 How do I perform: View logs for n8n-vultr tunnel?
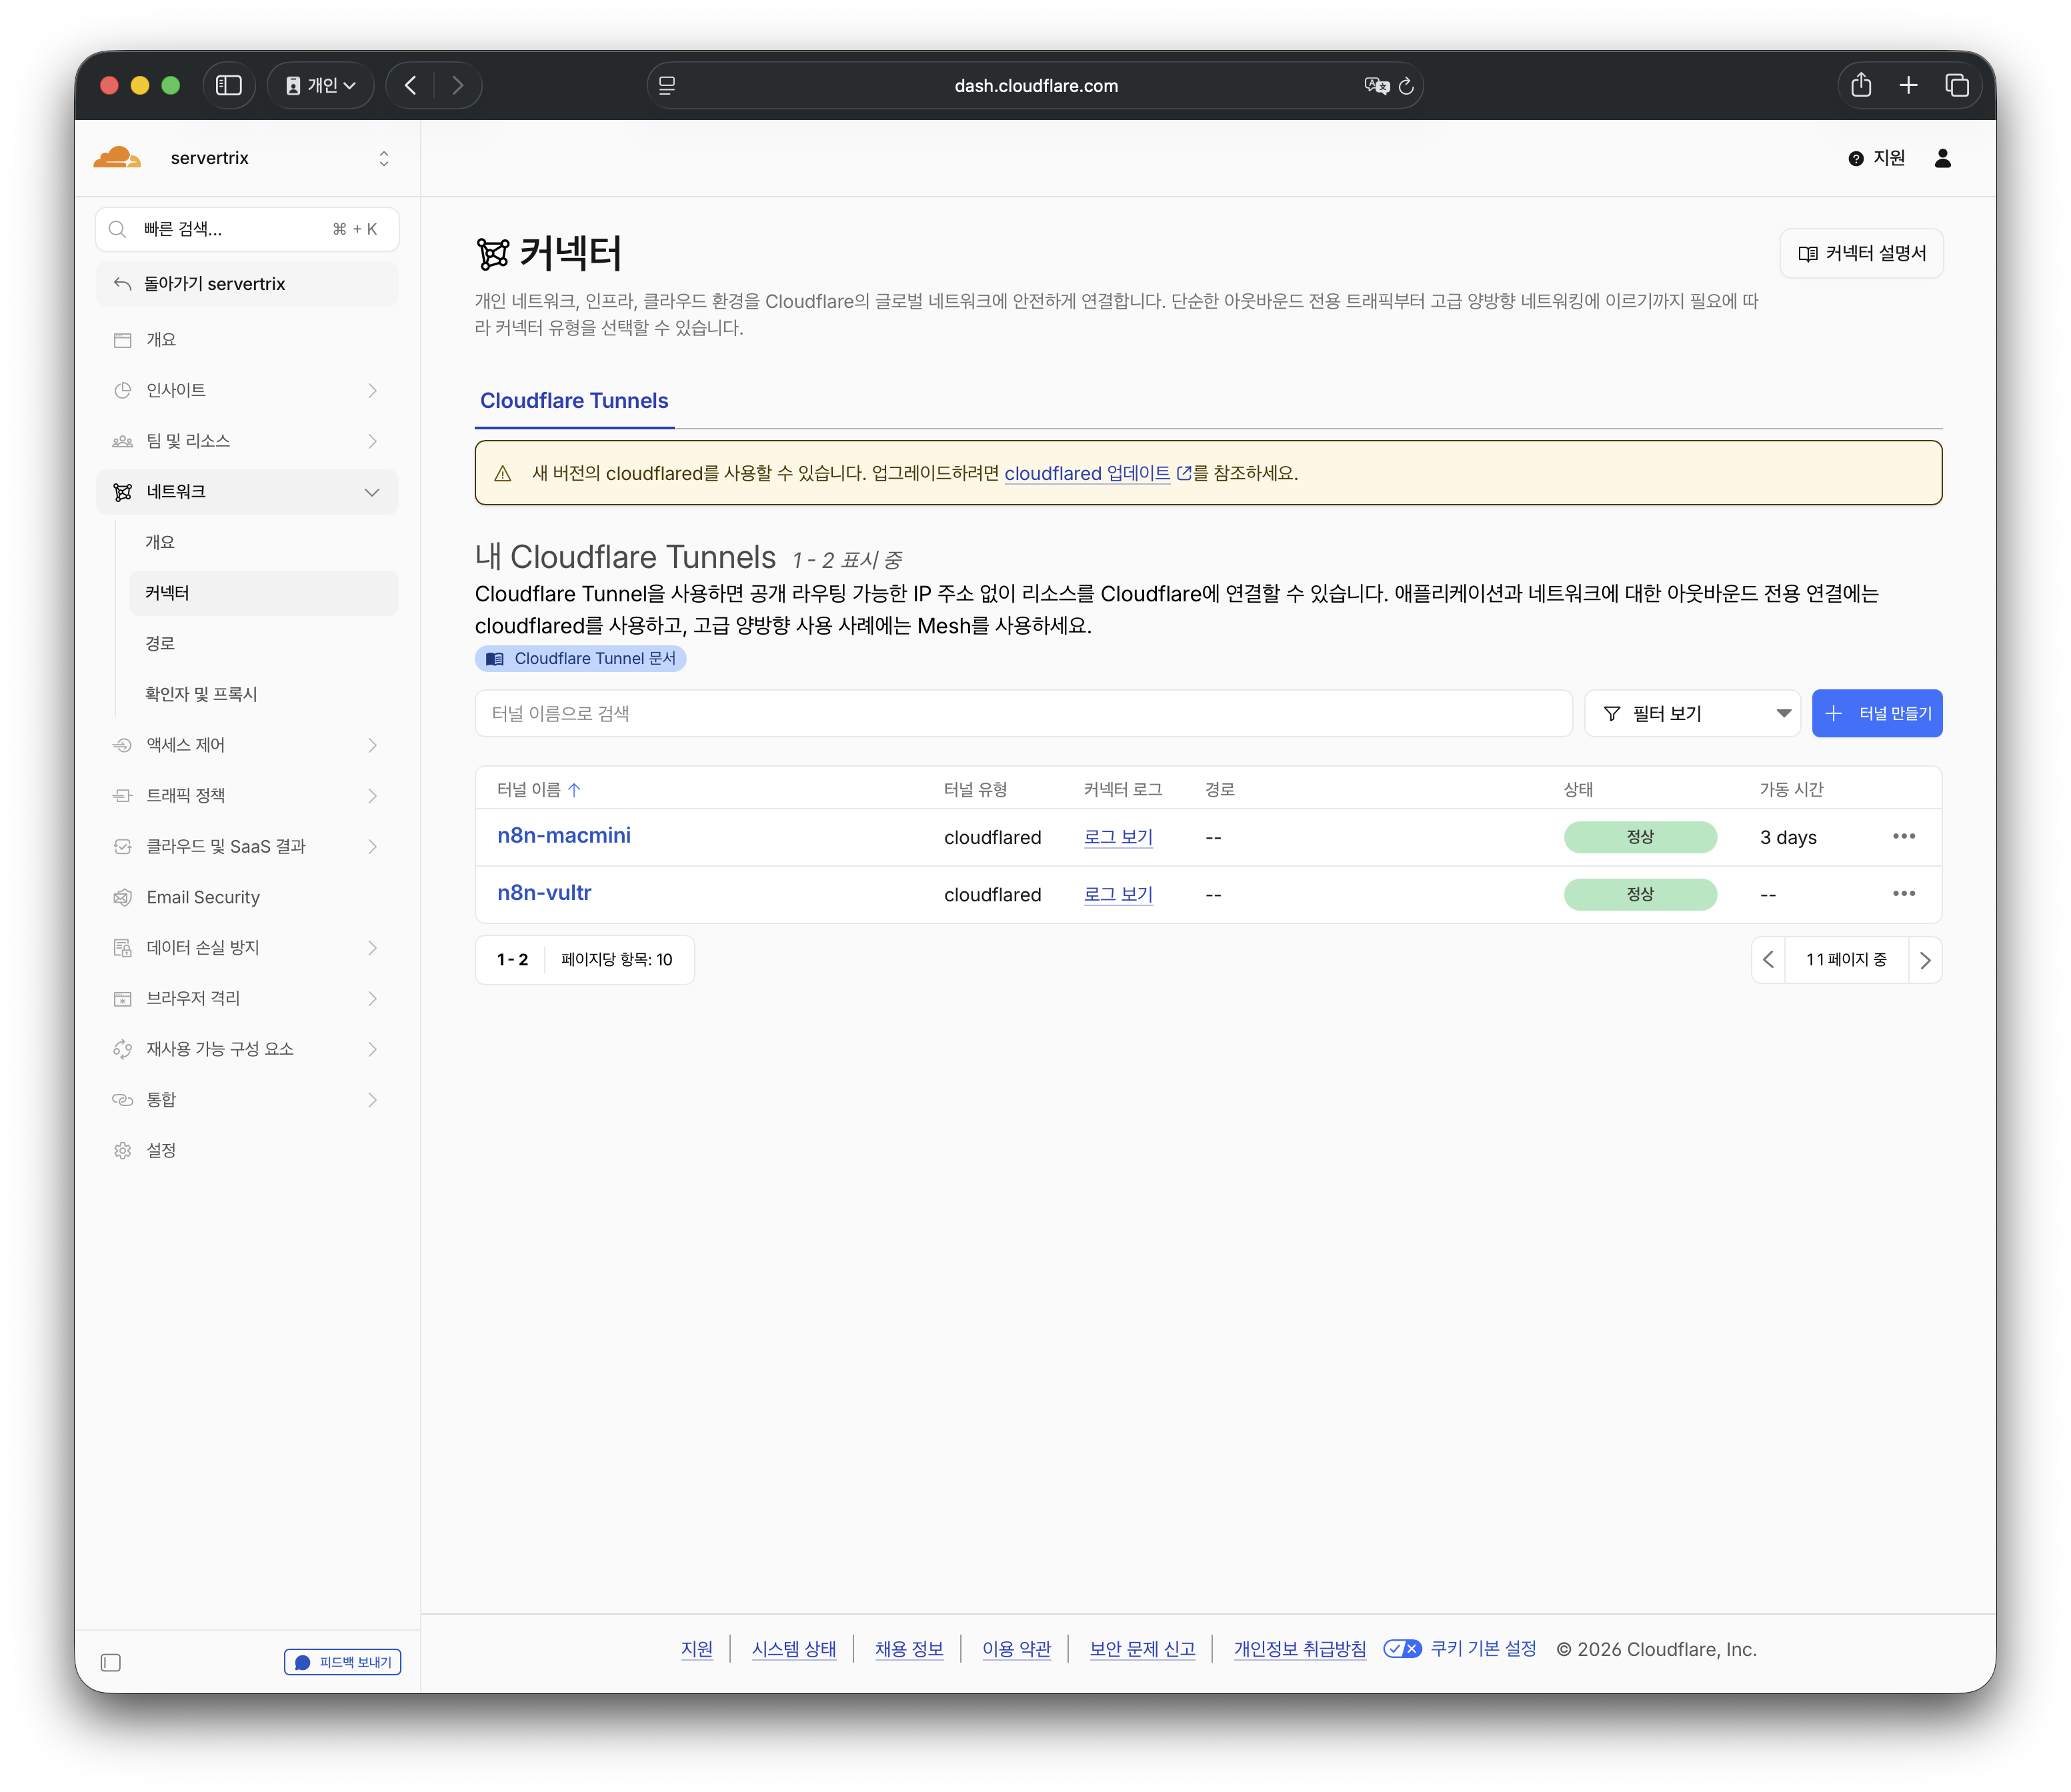[x=1118, y=894]
